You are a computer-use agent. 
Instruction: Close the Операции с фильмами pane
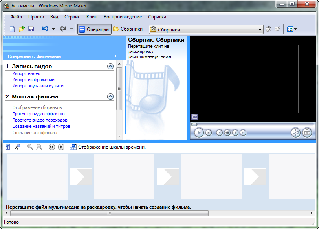(116, 56)
